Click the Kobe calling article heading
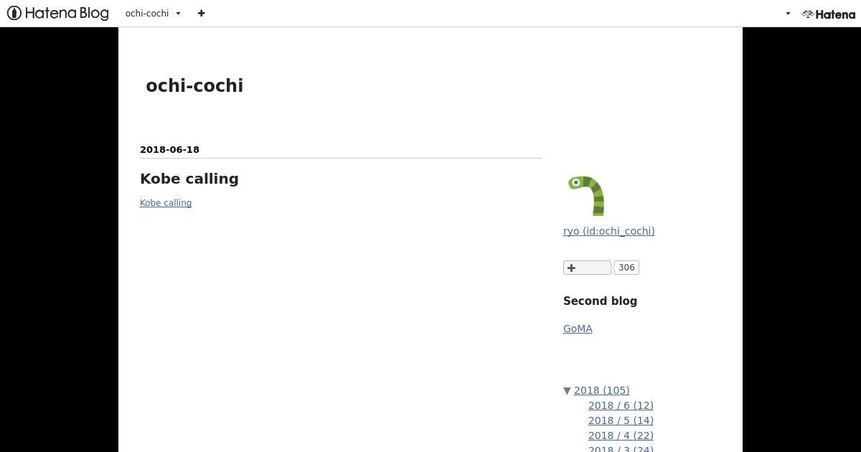This screenshot has width=861, height=452. click(189, 179)
